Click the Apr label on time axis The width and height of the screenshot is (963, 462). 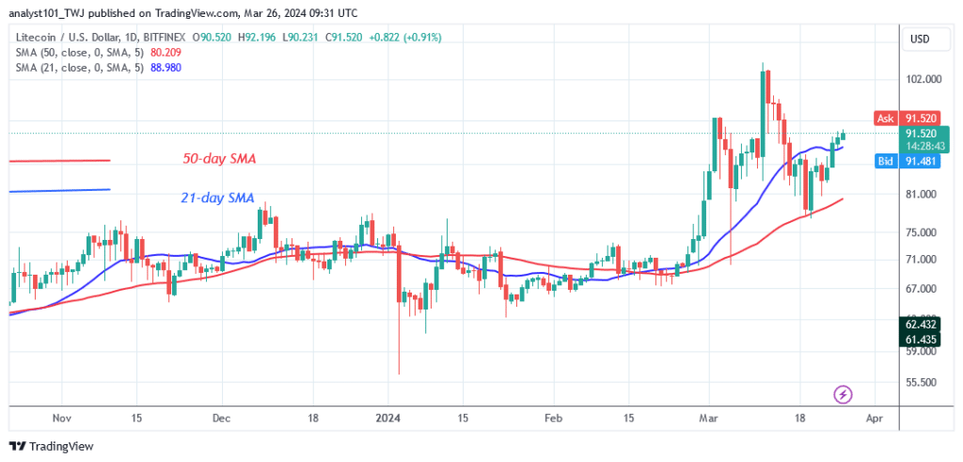pyautogui.click(x=874, y=418)
